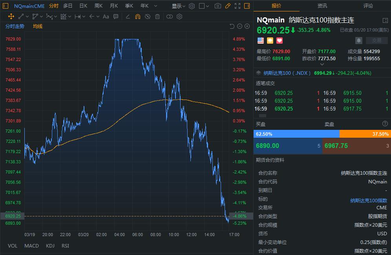The image size is (391, 255).
Task: Toggle the eye-slash to hide drawings
Action: [147, 17]
